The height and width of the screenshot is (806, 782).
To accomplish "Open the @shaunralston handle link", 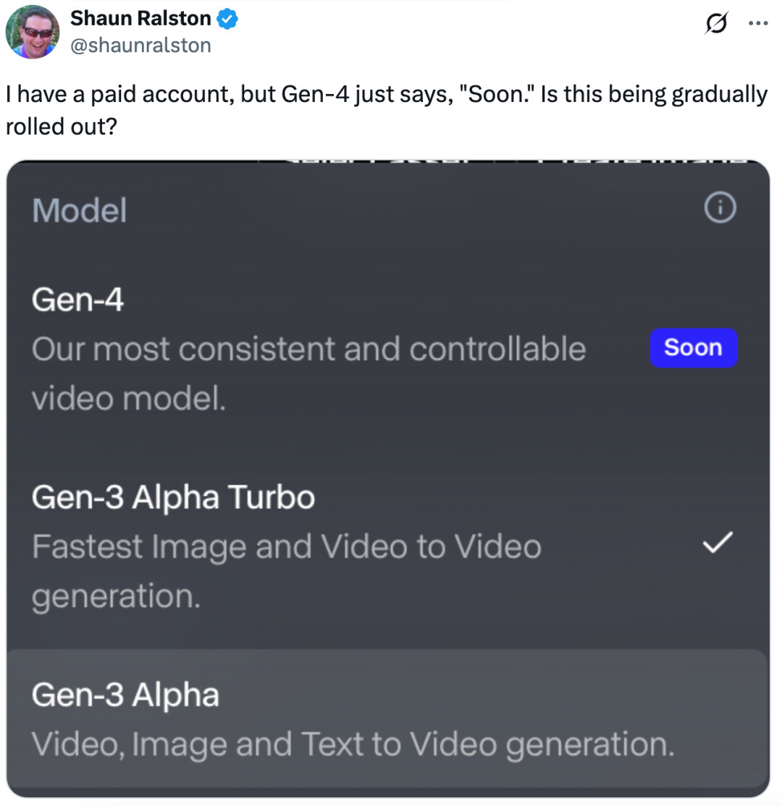I will click(140, 45).
